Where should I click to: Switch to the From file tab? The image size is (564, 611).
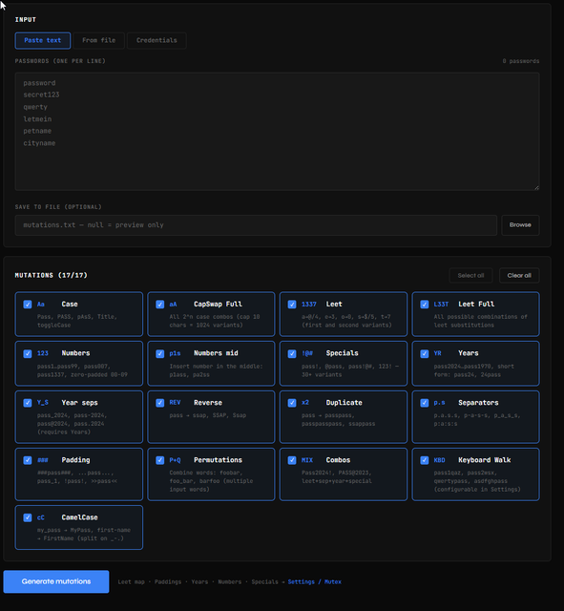click(x=99, y=40)
